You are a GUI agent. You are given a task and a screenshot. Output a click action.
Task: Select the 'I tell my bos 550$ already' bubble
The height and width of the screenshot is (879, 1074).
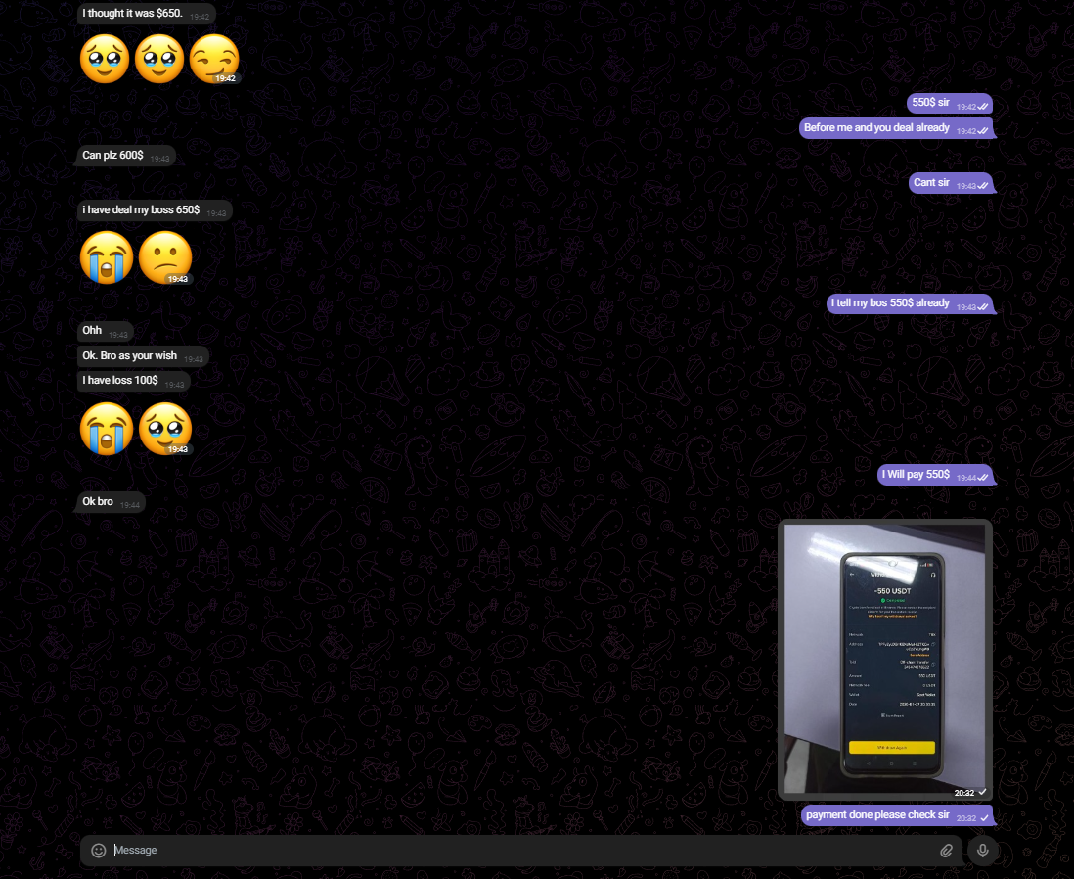tap(890, 303)
